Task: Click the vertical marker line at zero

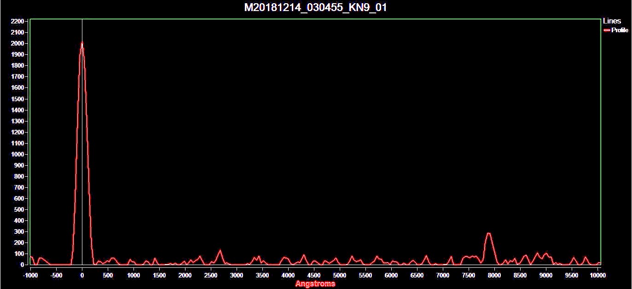Action: (x=82, y=138)
